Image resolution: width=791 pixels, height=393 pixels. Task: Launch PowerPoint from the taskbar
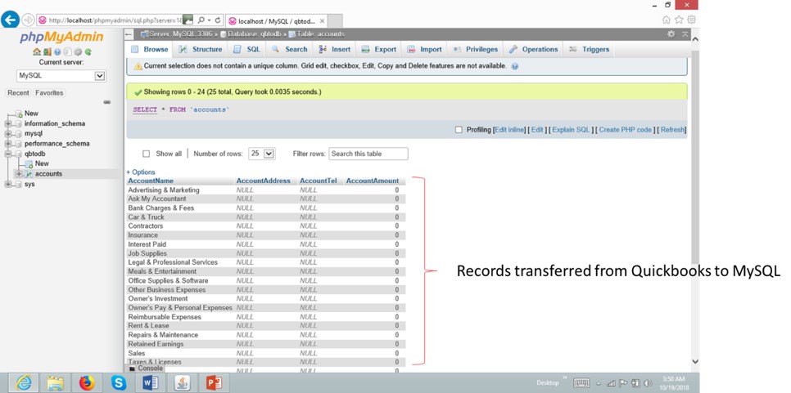pos(214,382)
